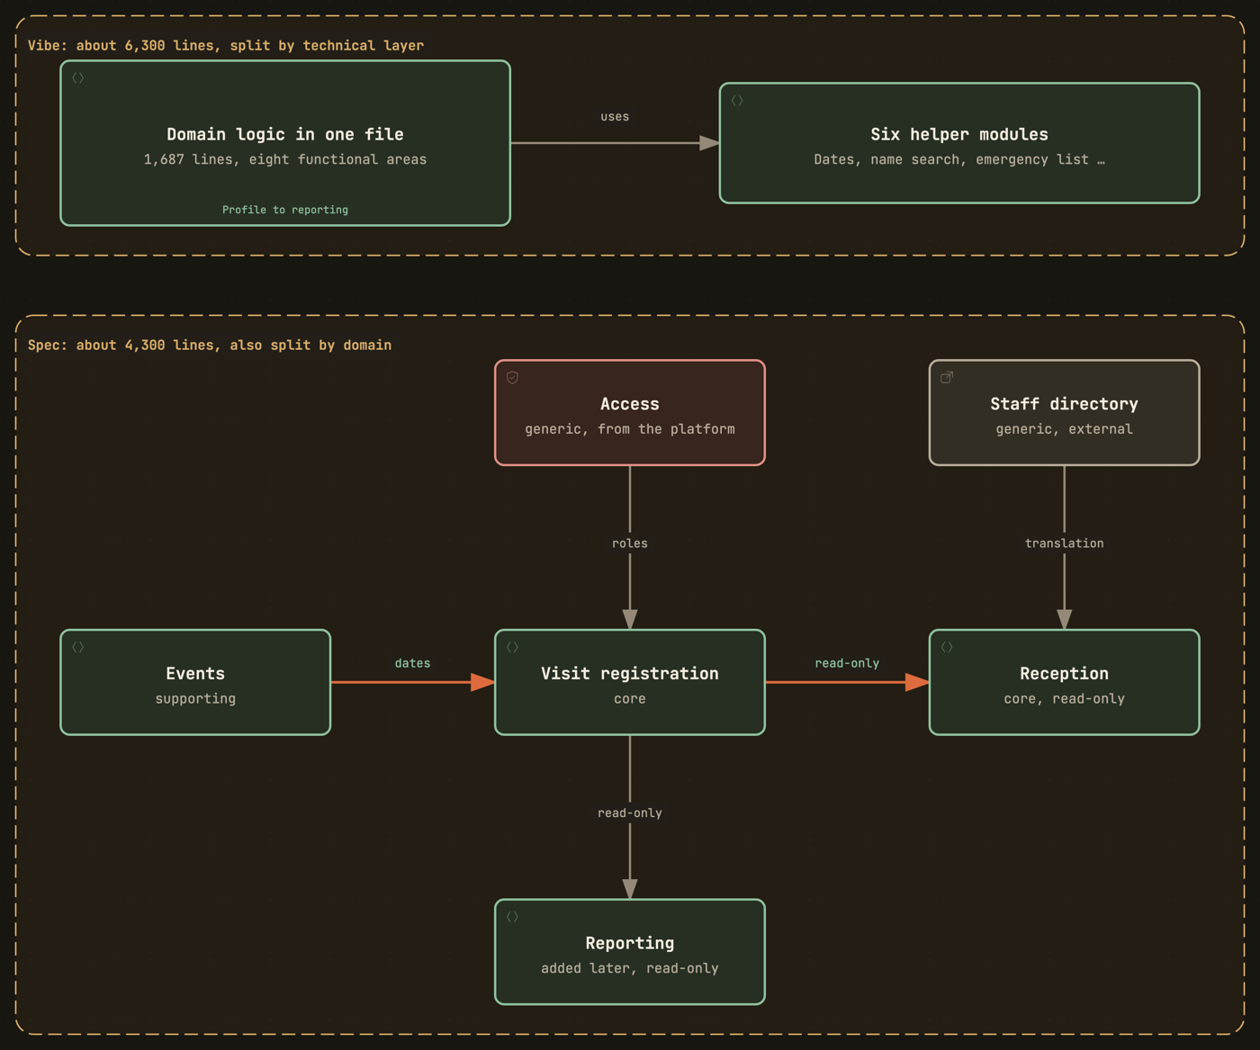Select the "Events" node title

pyautogui.click(x=195, y=674)
